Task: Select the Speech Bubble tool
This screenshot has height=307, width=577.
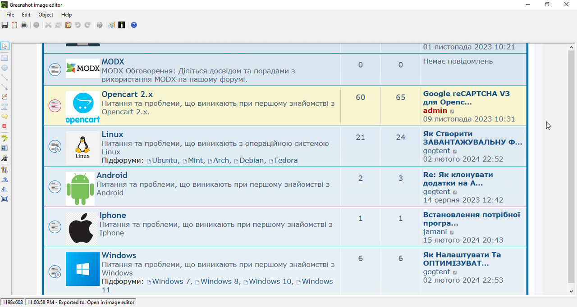Action: (x=5, y=116)
